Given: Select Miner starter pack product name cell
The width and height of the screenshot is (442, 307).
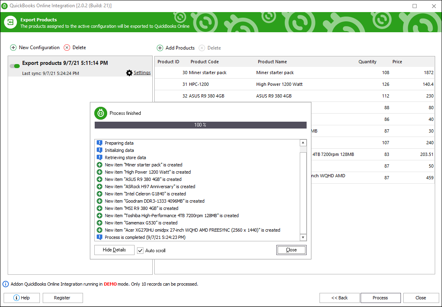Looking at the screenshot, I should coord(275,73).
